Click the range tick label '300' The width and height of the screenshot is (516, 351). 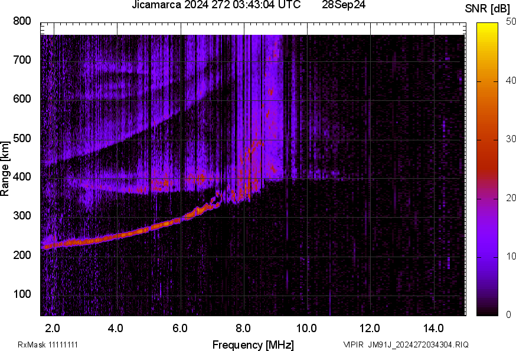[x=22, y=216]
